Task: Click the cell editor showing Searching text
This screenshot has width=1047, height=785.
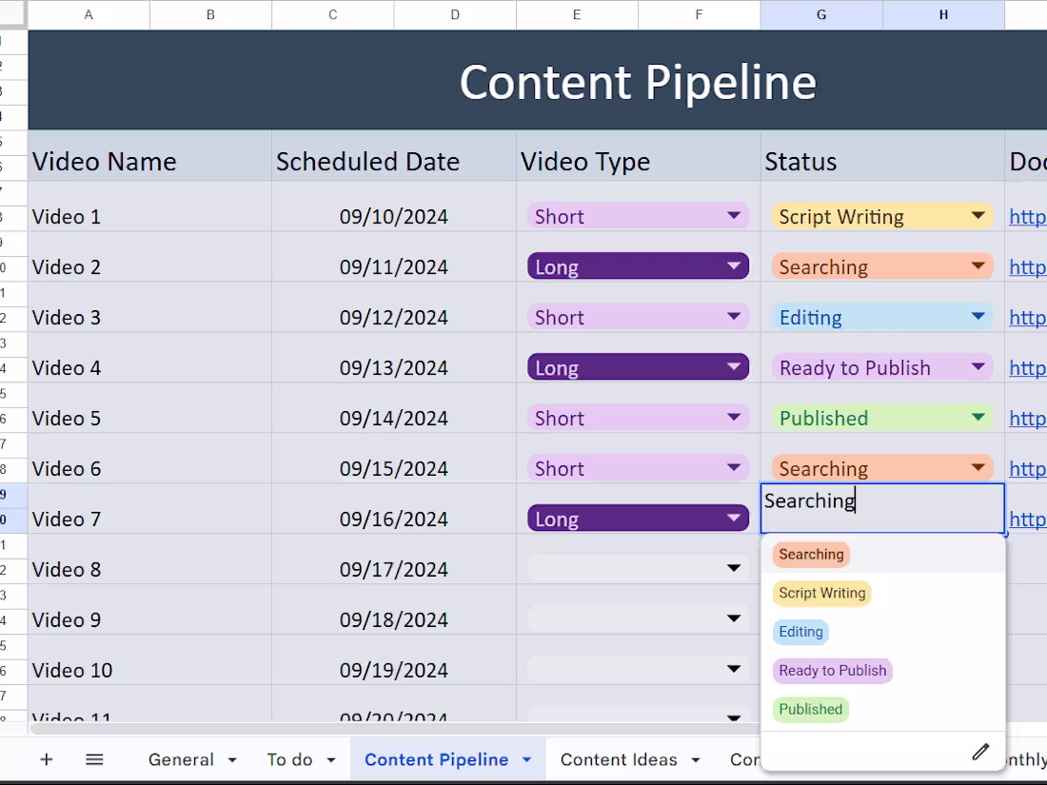Action: coord(881,507)
